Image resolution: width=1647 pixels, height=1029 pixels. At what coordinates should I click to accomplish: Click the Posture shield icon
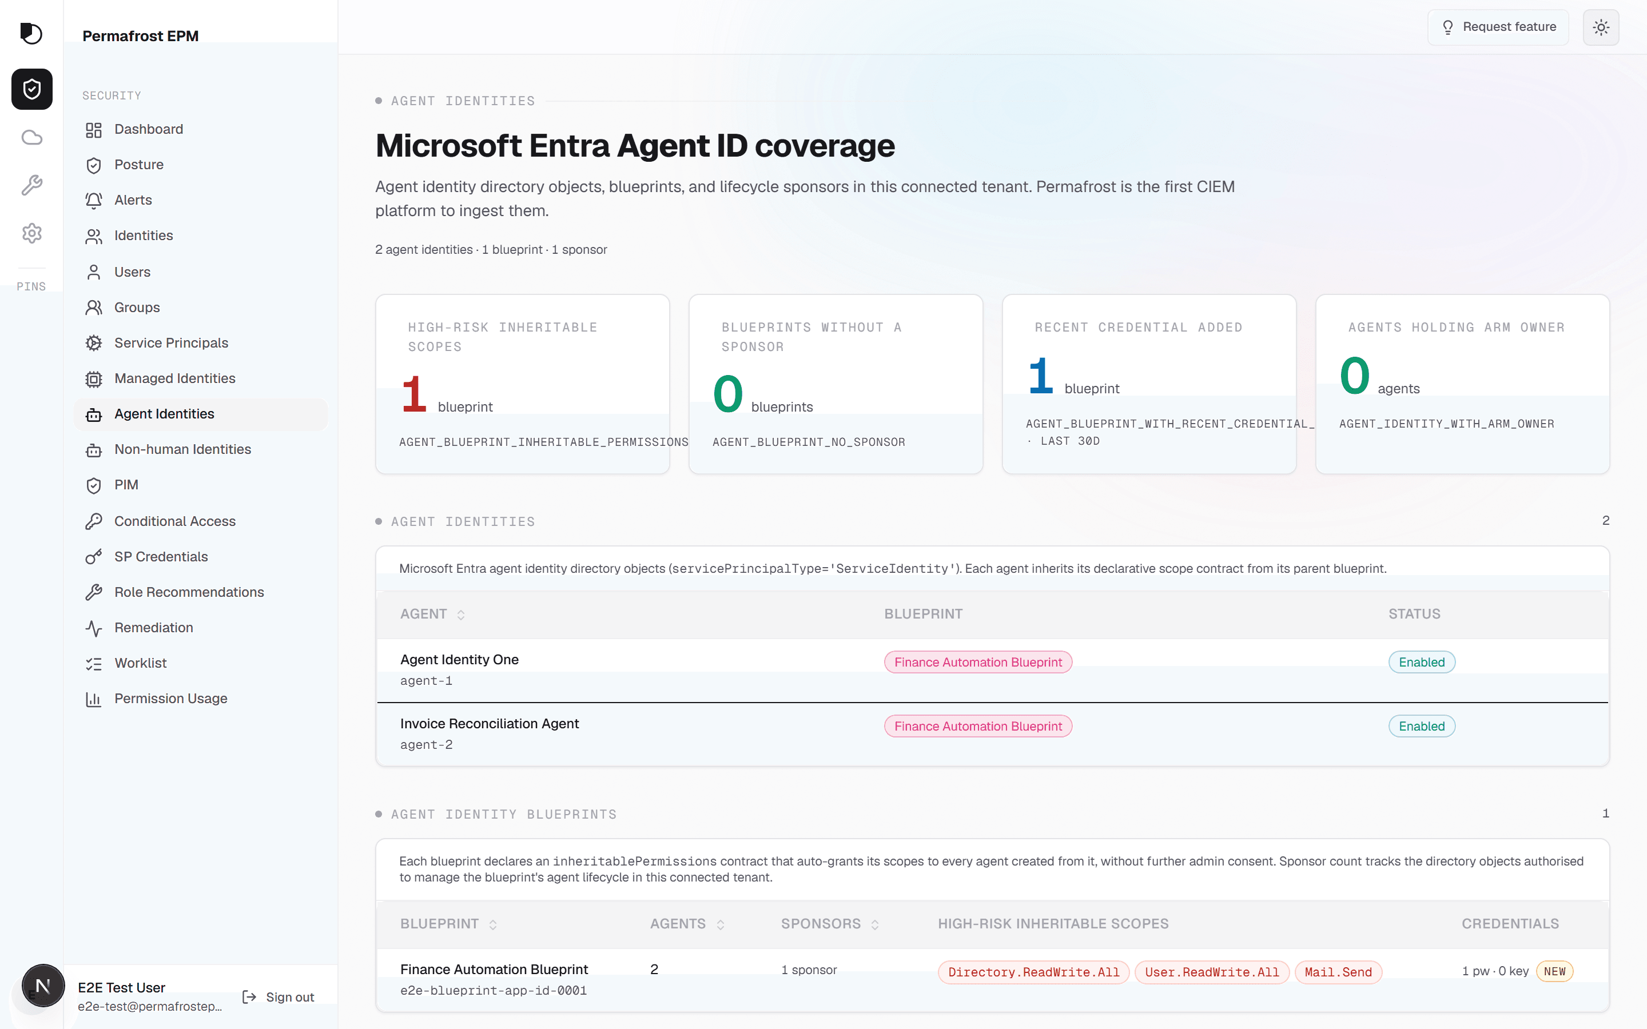coord(94,165)
